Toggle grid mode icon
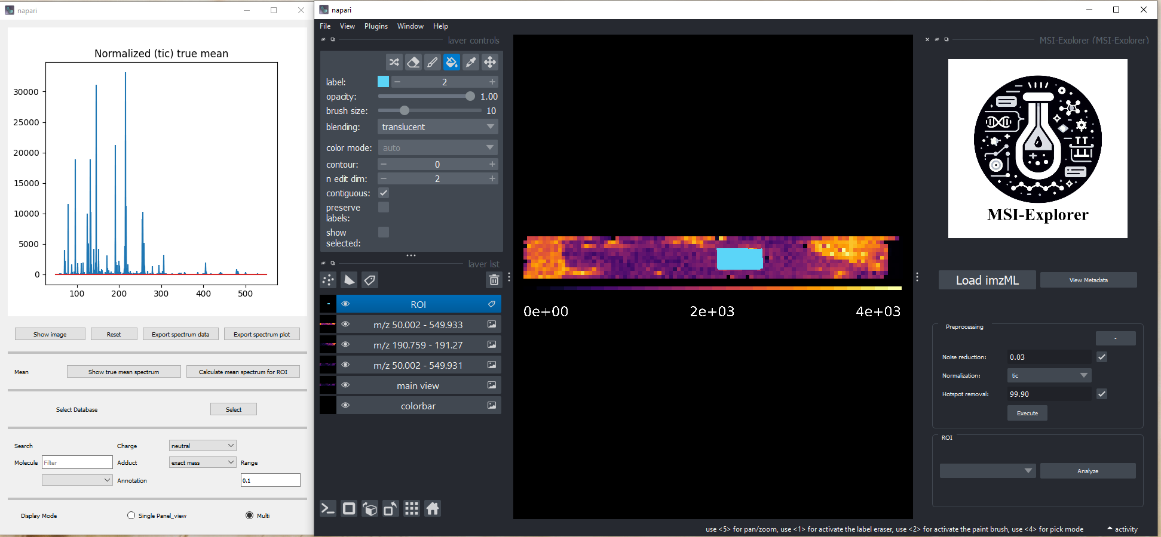This screenshot has width=1161, height=537. point(412,508)
